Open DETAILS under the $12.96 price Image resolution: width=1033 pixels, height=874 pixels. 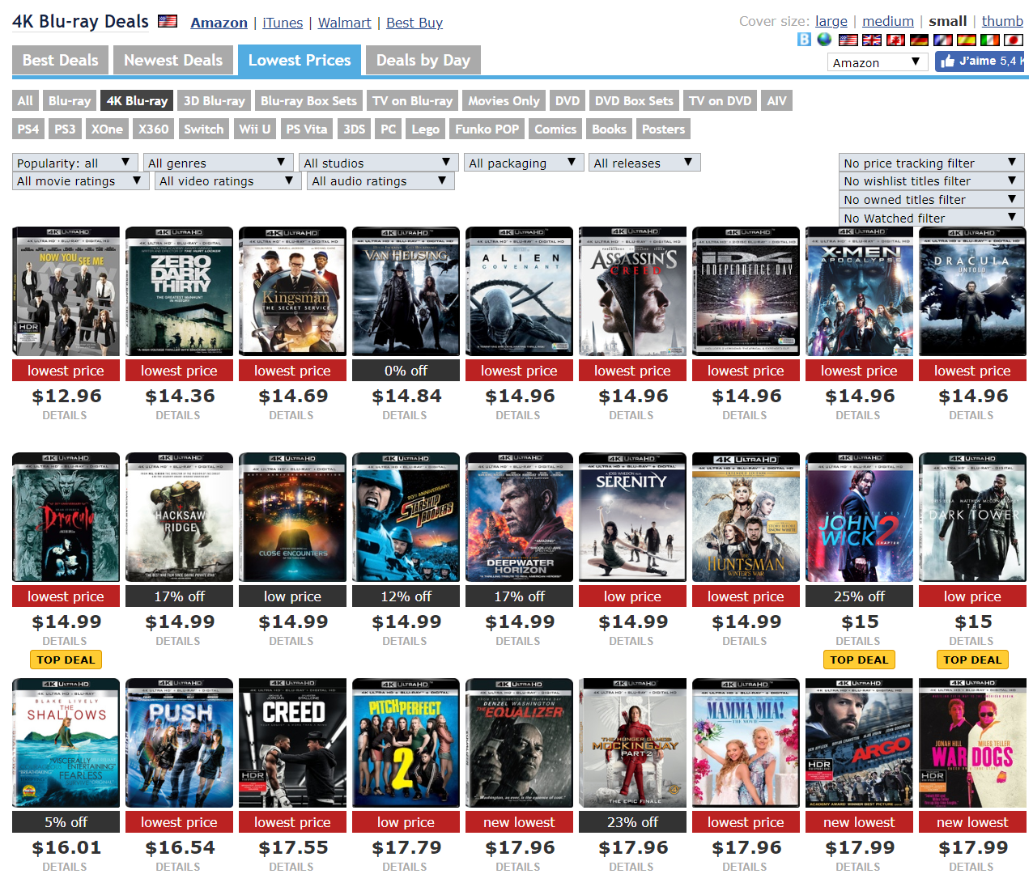(65, 415)
